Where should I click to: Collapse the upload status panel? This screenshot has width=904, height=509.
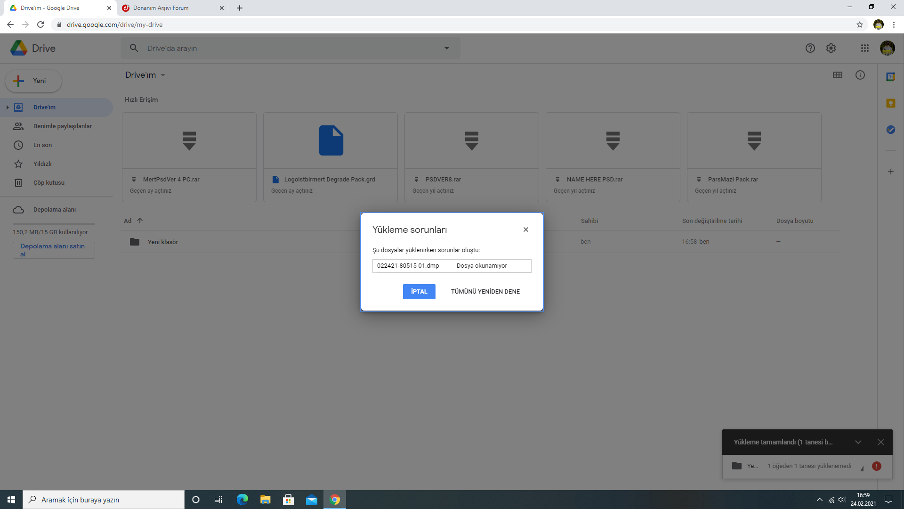858,442
